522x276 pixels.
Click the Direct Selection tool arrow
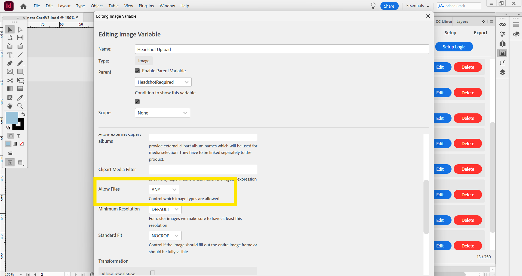point(20,29)
